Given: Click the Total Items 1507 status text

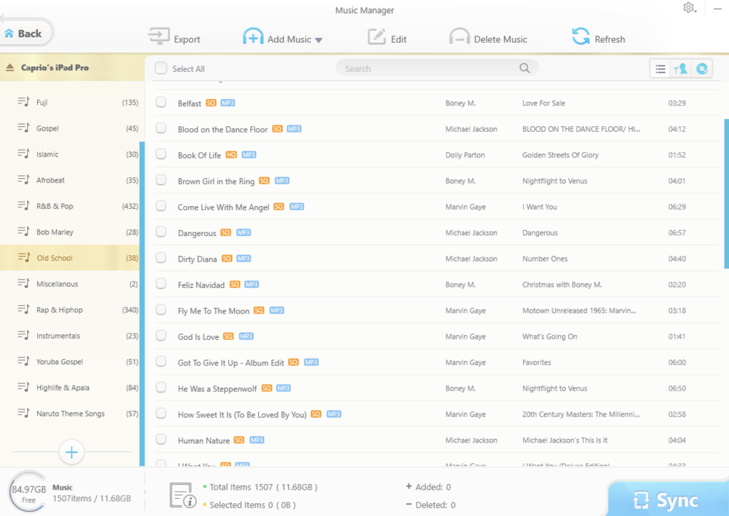Looking at the screenshot, I should [263, 487].
